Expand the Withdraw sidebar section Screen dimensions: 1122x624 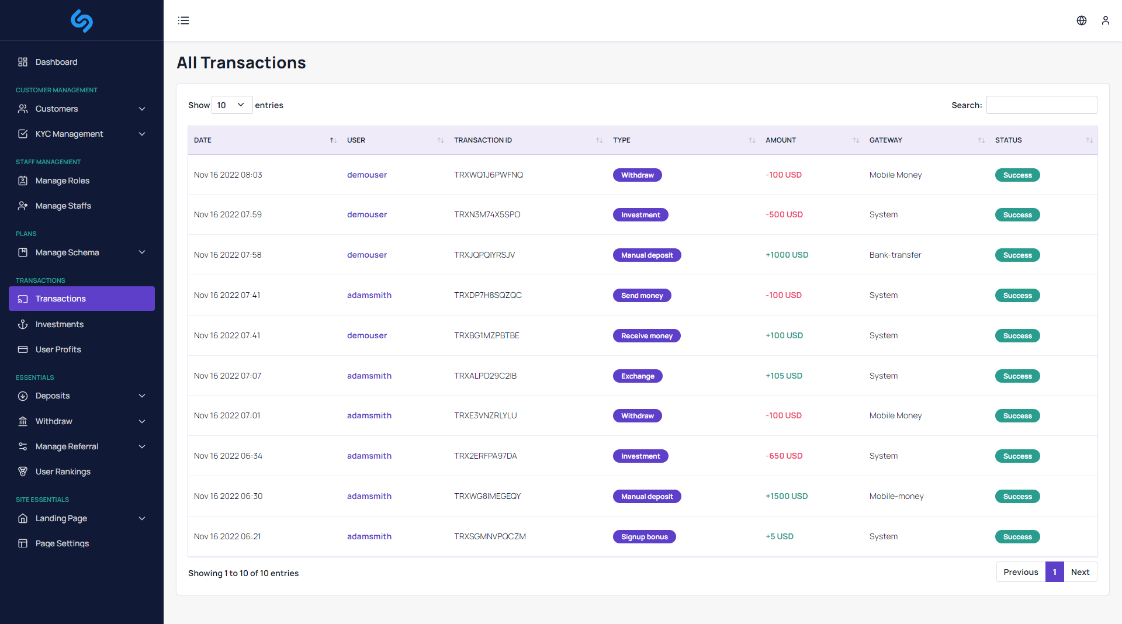(x=54, y=421)
